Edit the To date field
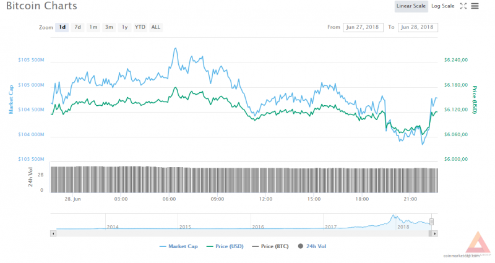 click(x=418, y=27)
